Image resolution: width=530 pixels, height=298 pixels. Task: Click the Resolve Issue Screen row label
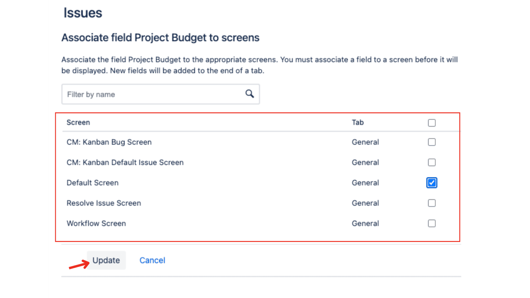(x=104, y=203)
